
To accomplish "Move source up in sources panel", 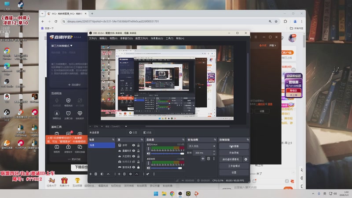I will (136, 174).
